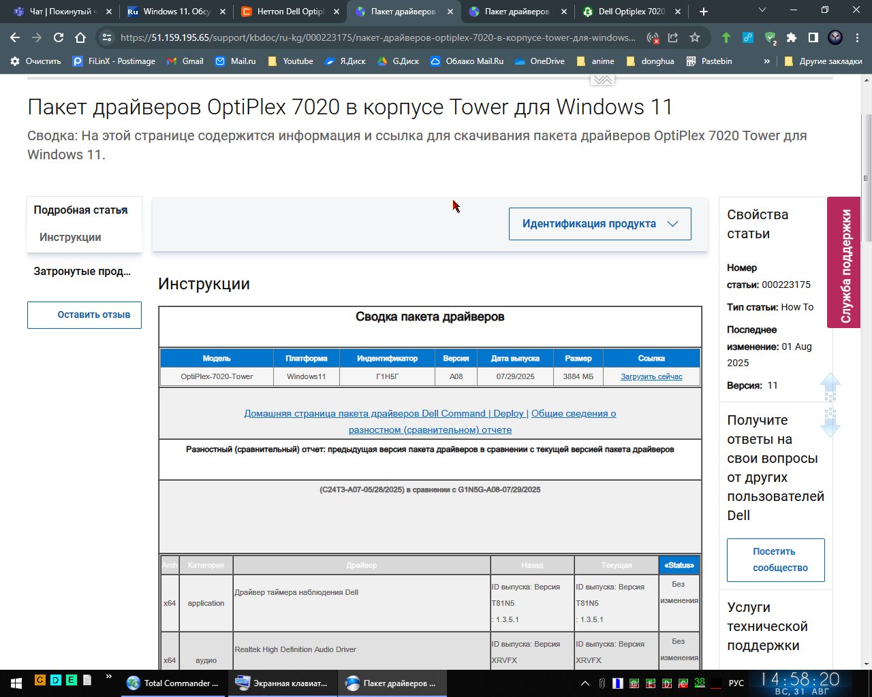Image resolution: width=872 pixels, height=697 pixels.
Task: Open the Windows Start menu
Action: click(x=16, y=683)
